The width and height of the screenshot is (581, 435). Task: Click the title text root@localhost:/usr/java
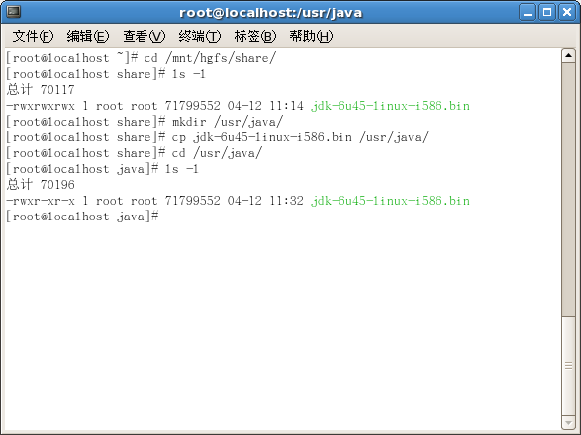coord(270,13)
